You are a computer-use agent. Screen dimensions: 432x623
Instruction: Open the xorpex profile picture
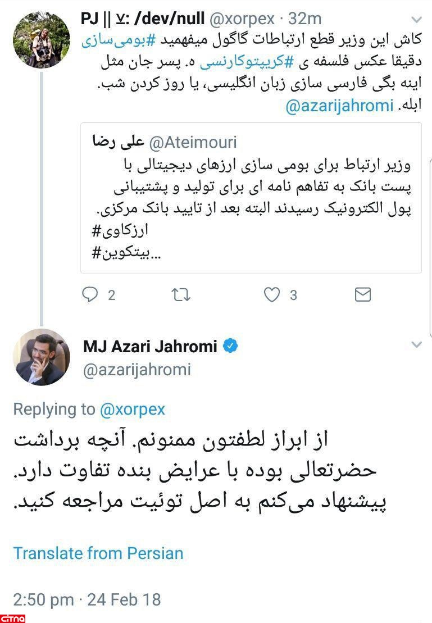tap(42, 40)
